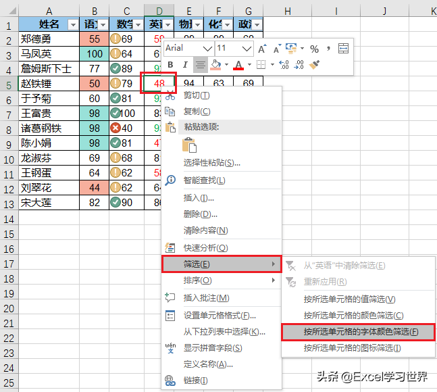Click cell with name 诸葛钢铁
Image resolution: width=437 pixels, height=392 pixels.
(x=49, y=128)
